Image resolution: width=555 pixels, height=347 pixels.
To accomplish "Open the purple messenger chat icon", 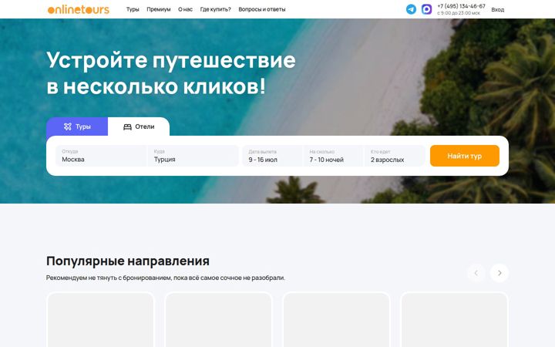I will [426, 9].
